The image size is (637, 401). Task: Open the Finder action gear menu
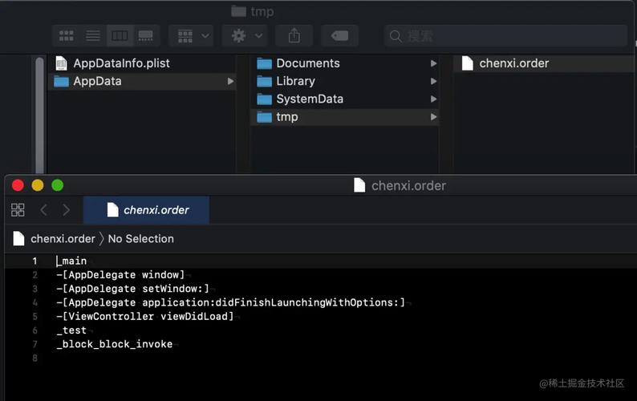(x=245, y=36)
